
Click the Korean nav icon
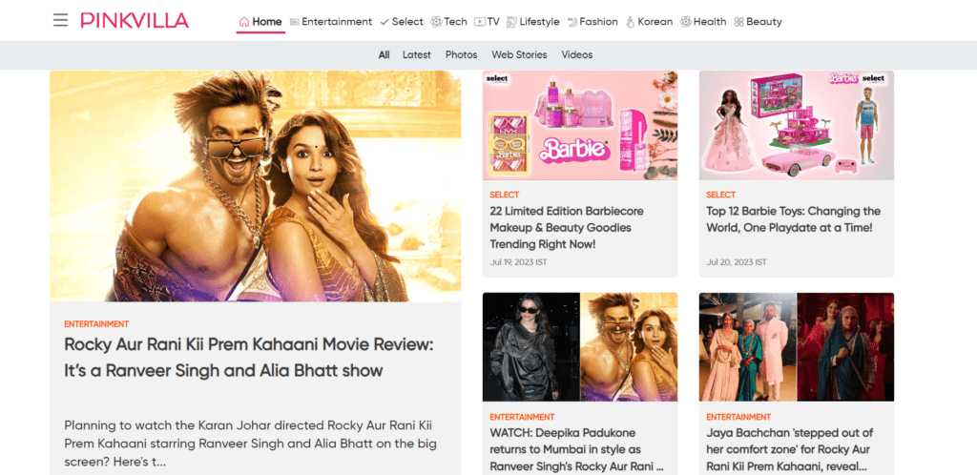click(x=631, y=22)
